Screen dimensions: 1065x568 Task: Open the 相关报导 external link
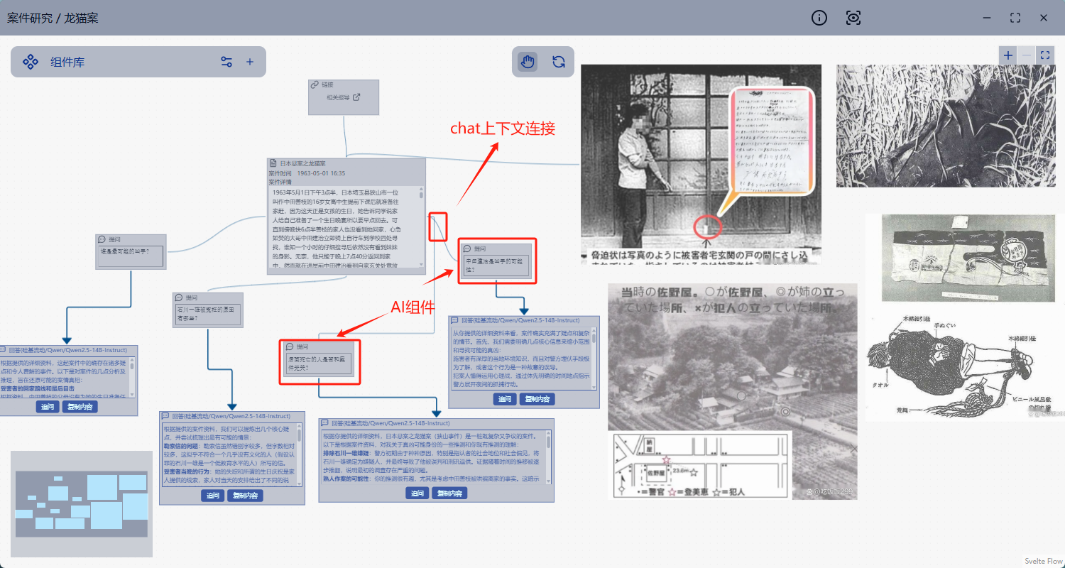[343, 97]
